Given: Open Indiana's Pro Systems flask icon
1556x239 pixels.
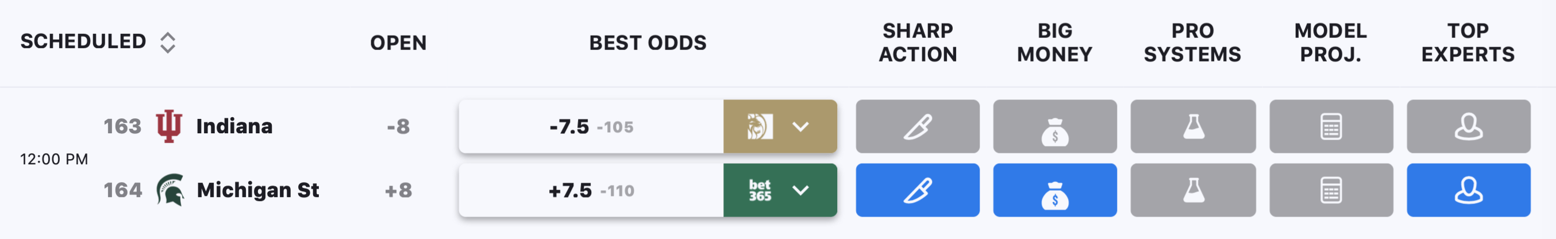Looking at the screenshot, I should 1193,126.
